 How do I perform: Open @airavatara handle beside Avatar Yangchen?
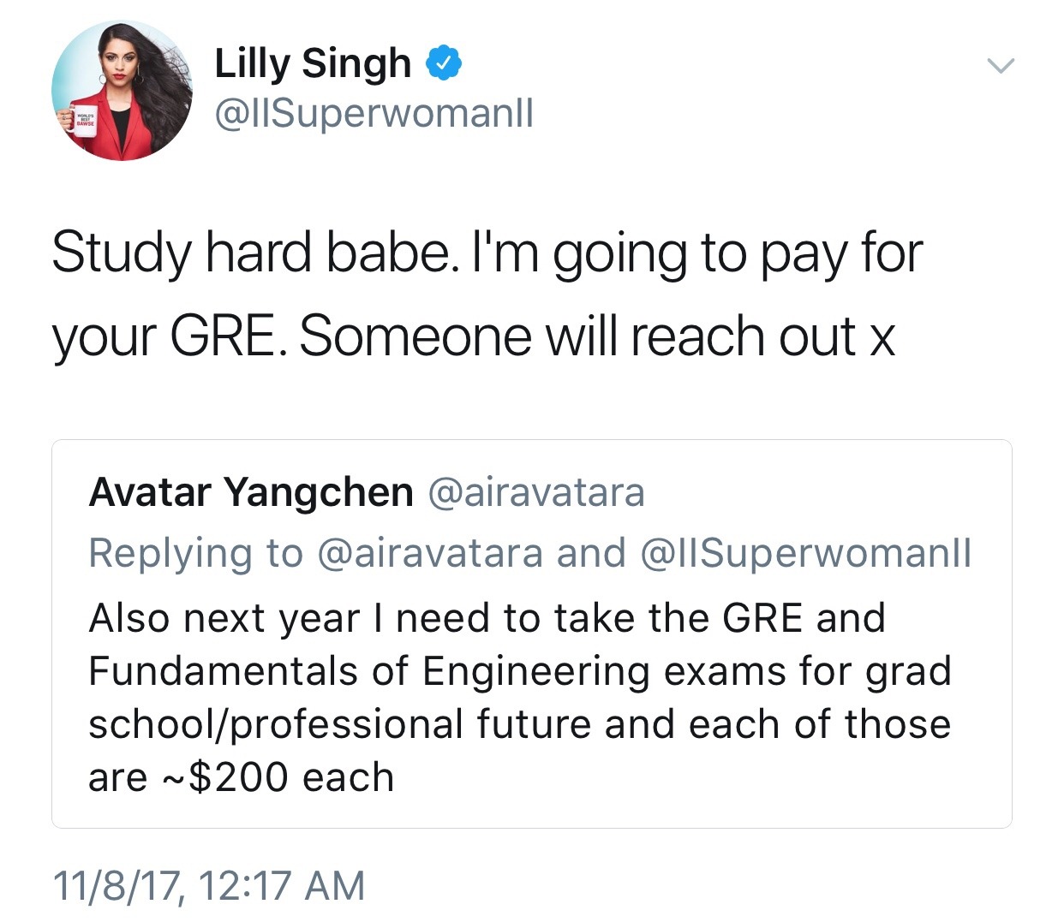(x=535, y=492)
